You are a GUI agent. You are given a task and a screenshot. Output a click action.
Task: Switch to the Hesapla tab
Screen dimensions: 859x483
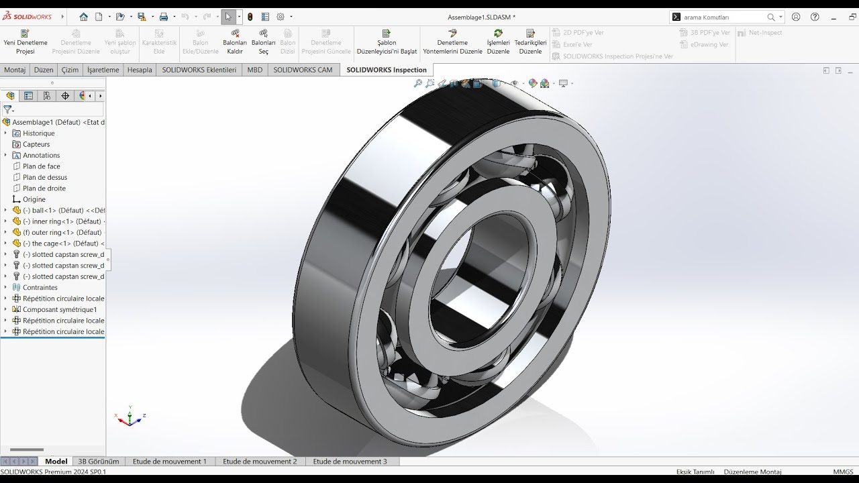140,70
